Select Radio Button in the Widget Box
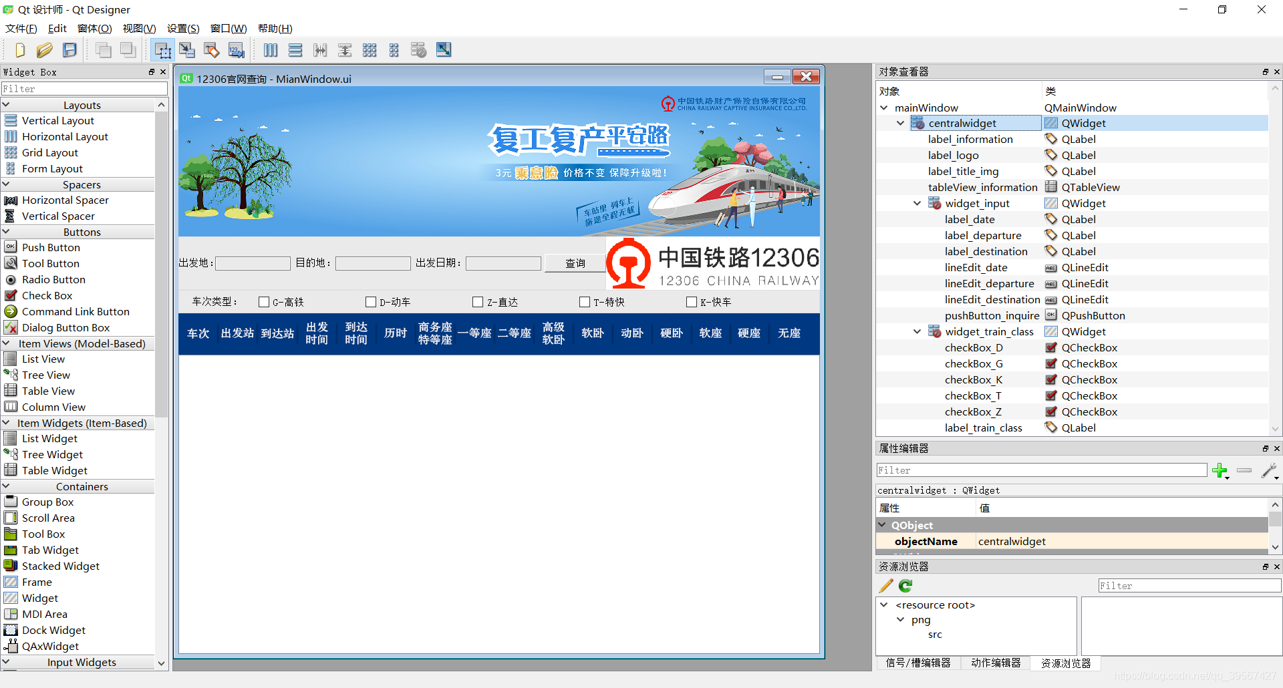 click(53, 279)
